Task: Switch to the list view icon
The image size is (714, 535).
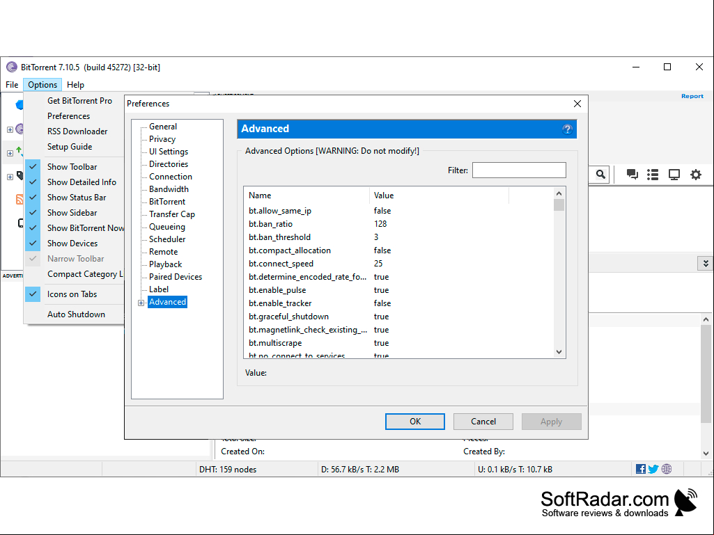Action: pyautogui.click(x=653, y=174)
